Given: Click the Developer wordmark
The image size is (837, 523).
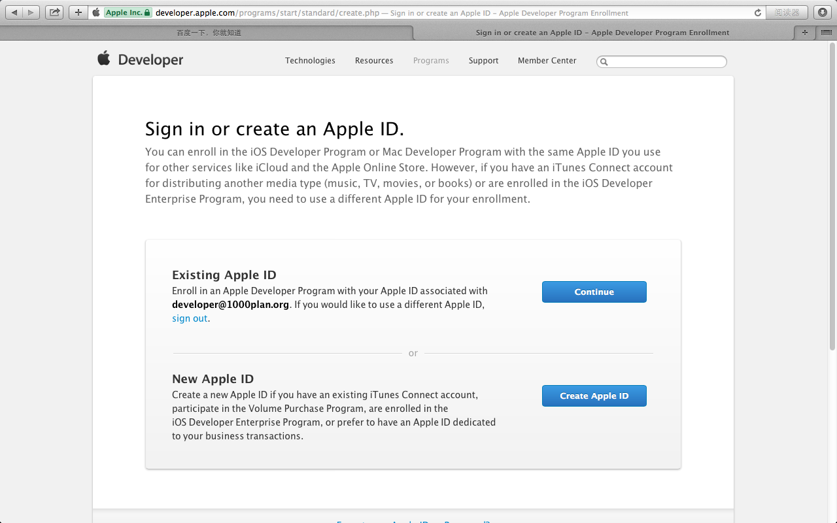Looking at the screenshot, I should click(150, 59).
